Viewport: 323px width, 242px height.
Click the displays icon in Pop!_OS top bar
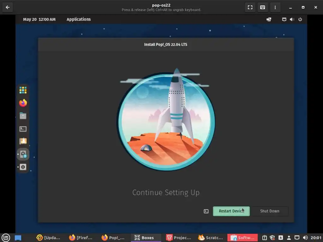pos(269,19)
